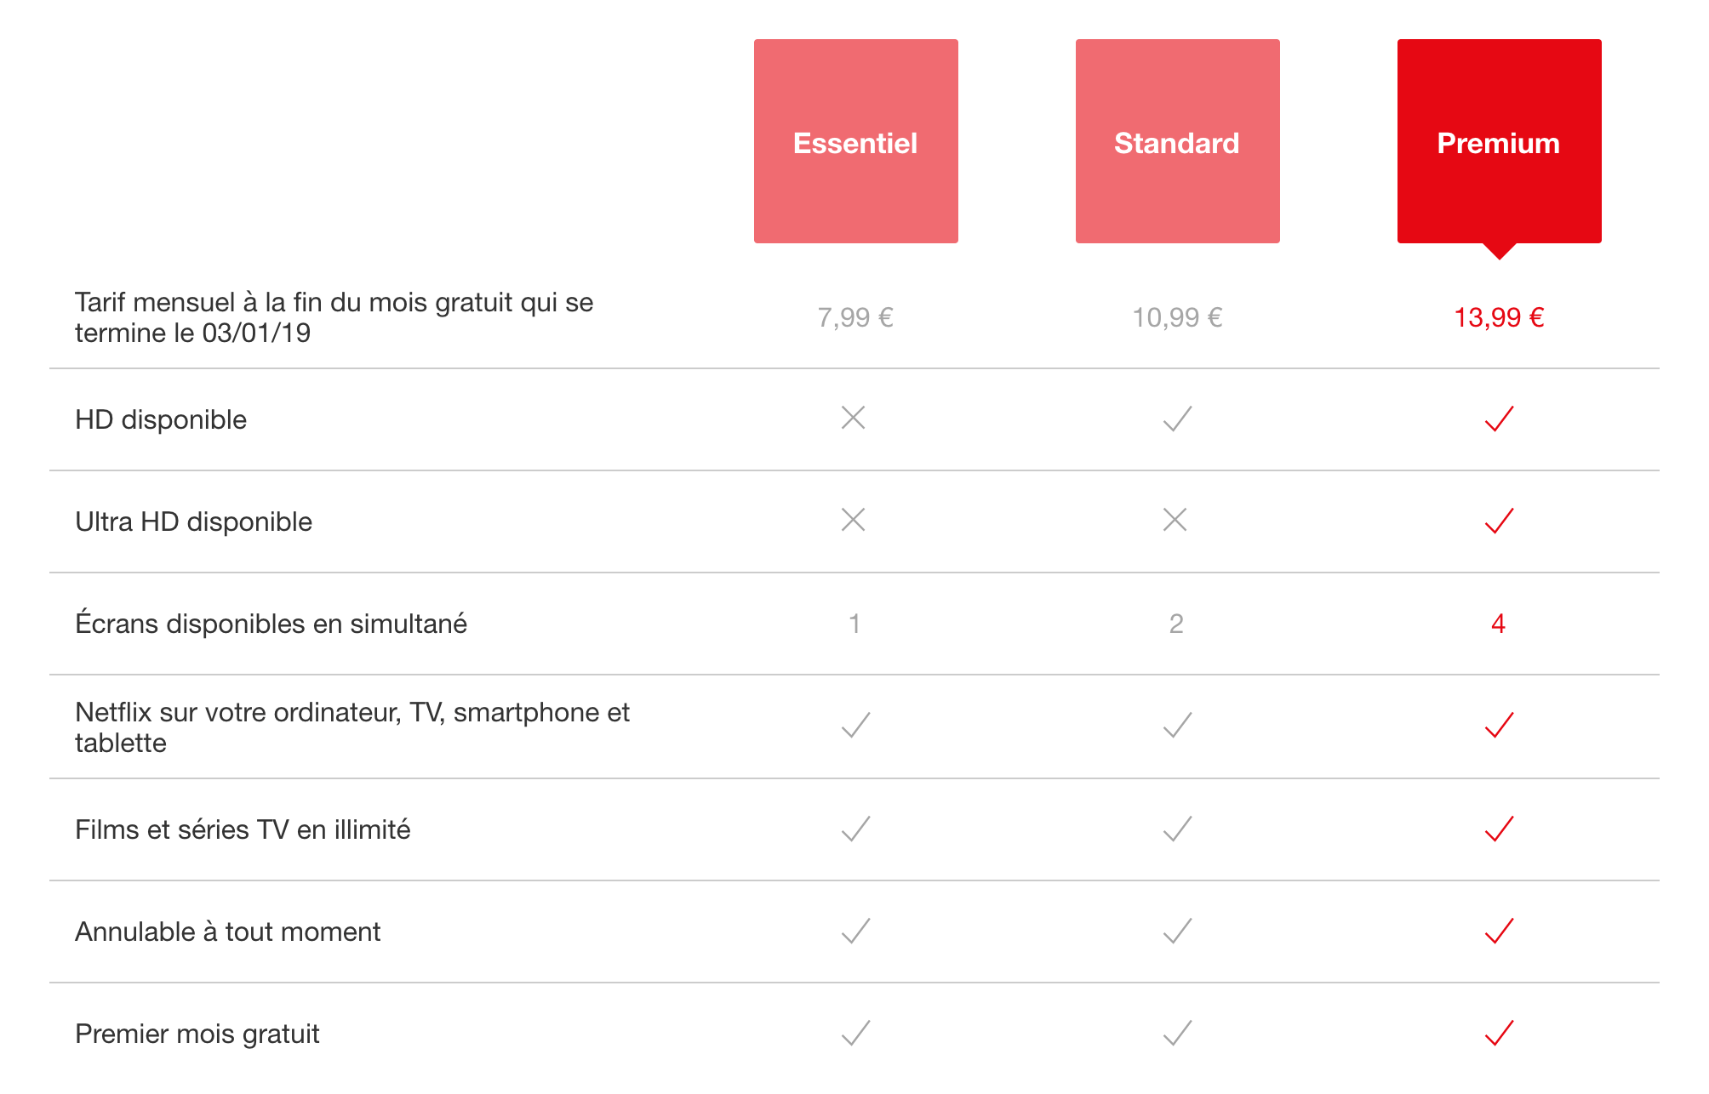Click the grey checkmark for Standard HD

1178,419
